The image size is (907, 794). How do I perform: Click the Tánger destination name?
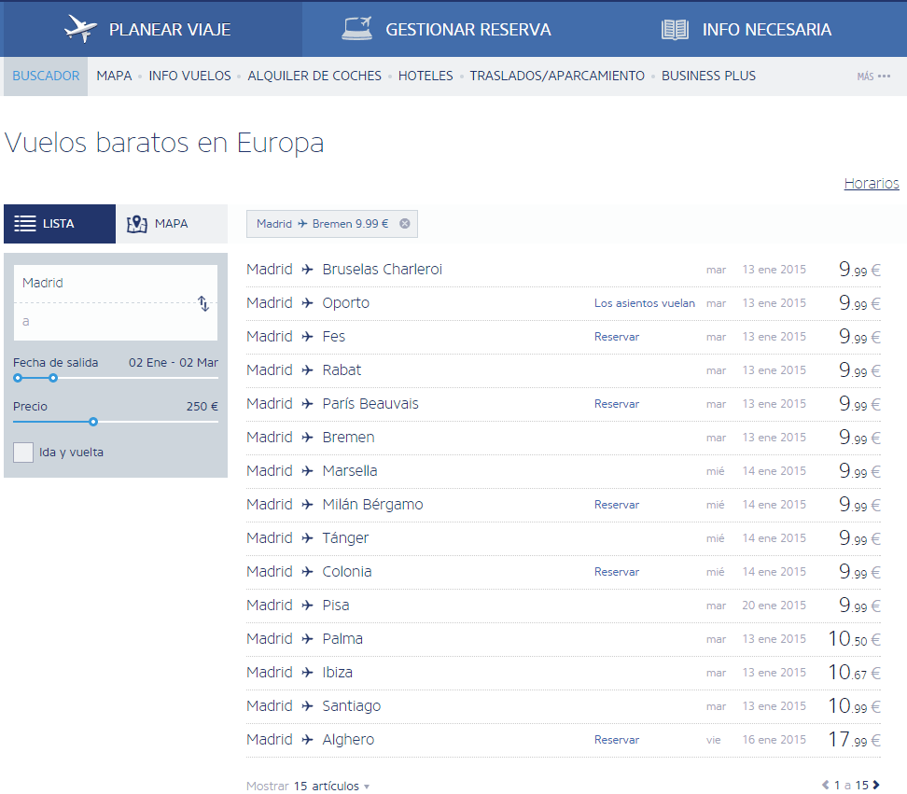pos(345,537)
